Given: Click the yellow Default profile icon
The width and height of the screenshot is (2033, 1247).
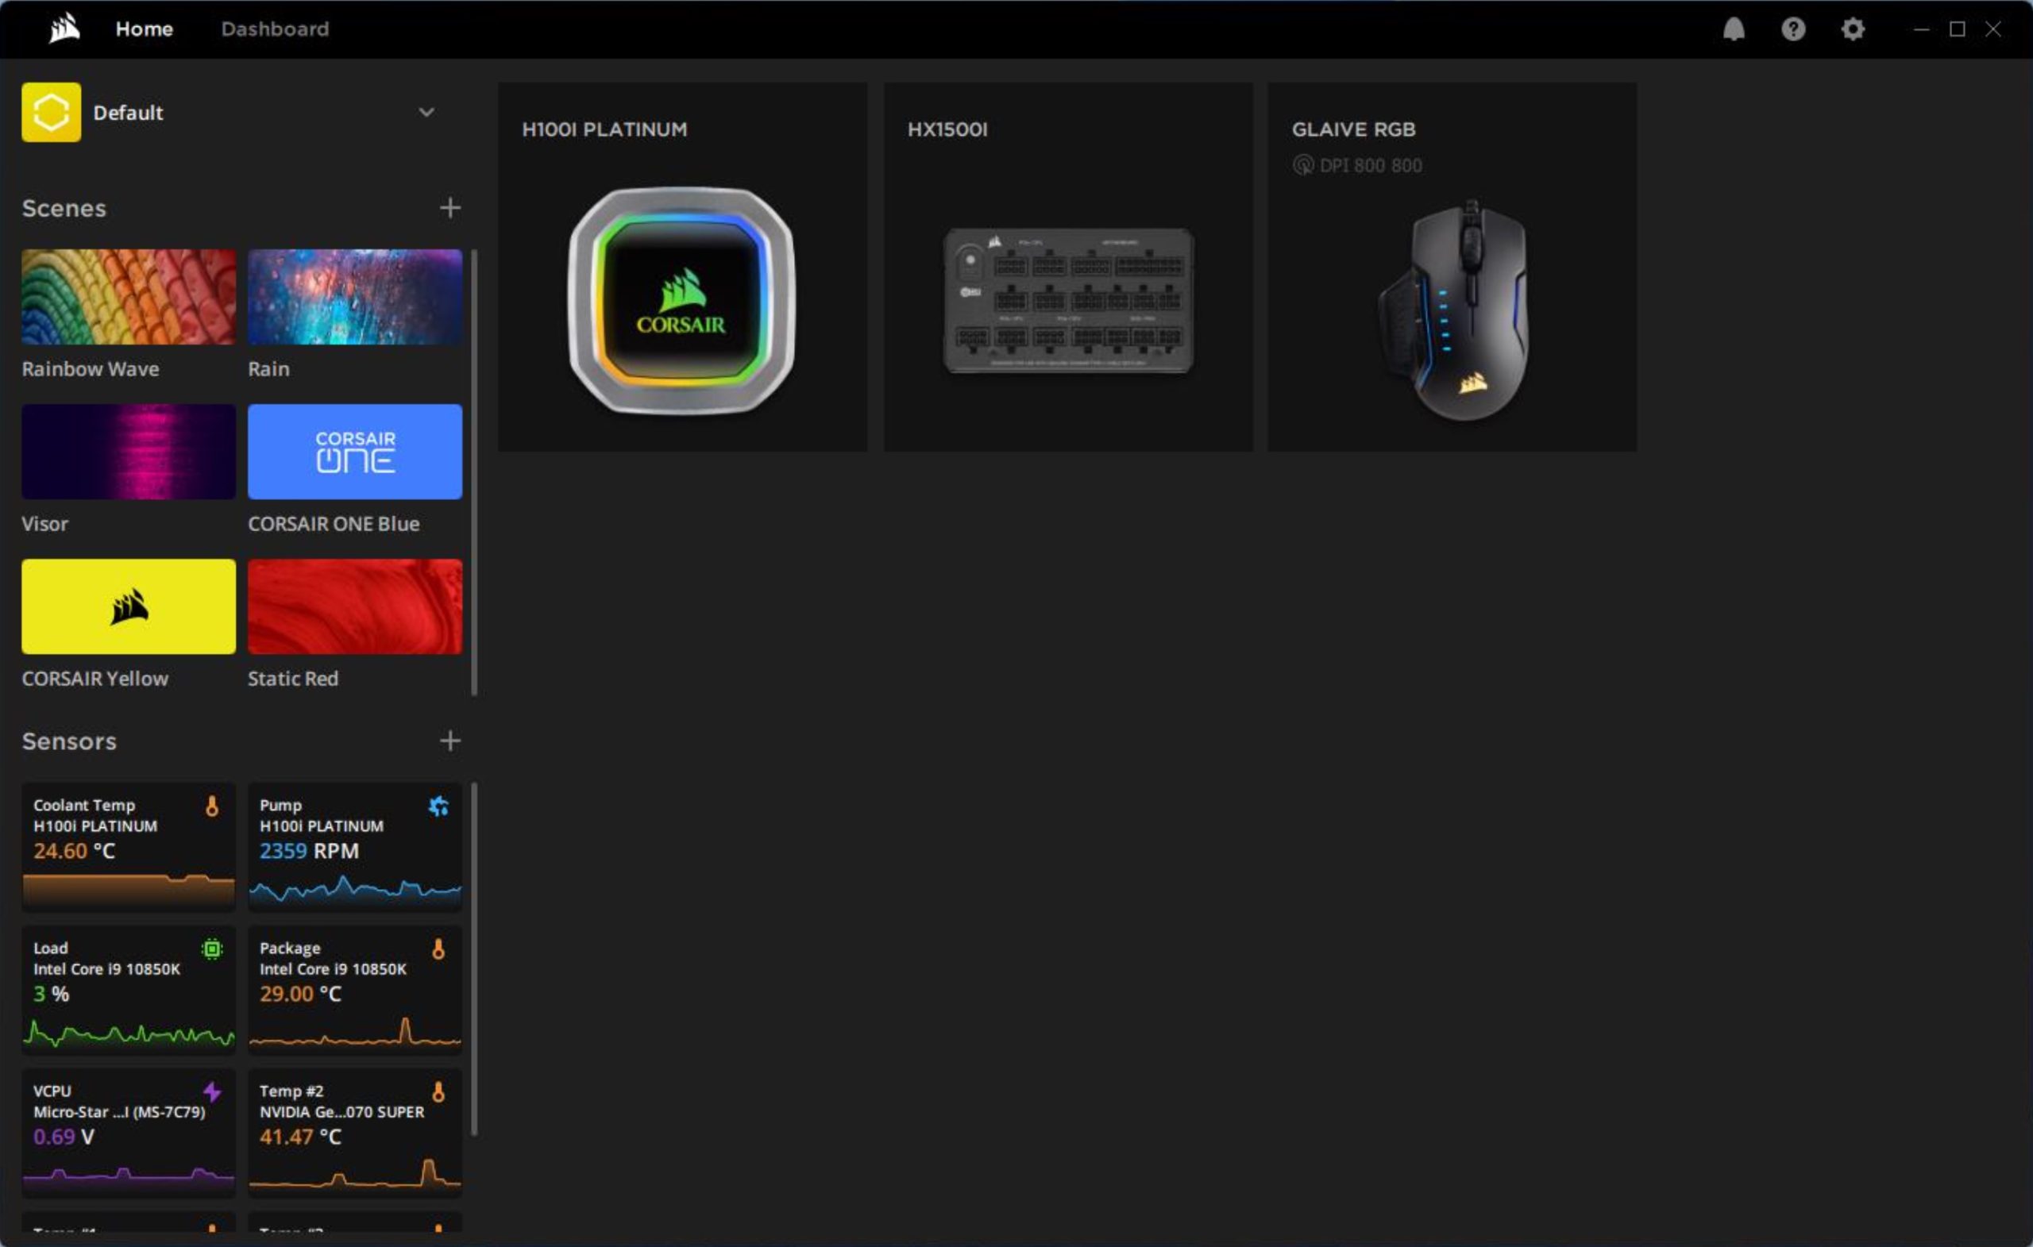Looking at the screenshot, I should coord(51,112).
